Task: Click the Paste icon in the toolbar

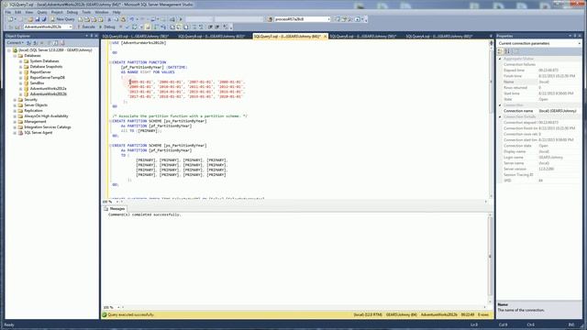Action: click(x=123, y=19)
